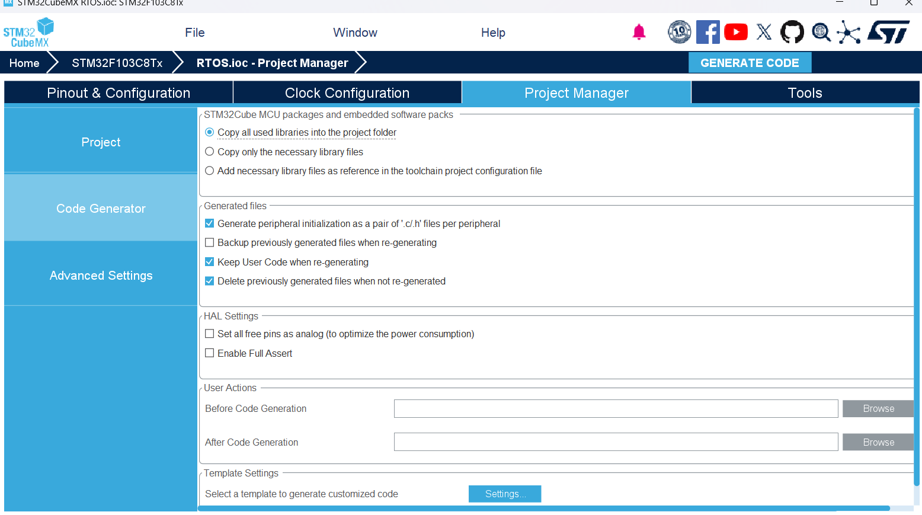Click the vertical scrollbar of the panel
Viewport: 922px width, 515px height.
(x=917, y=296)
